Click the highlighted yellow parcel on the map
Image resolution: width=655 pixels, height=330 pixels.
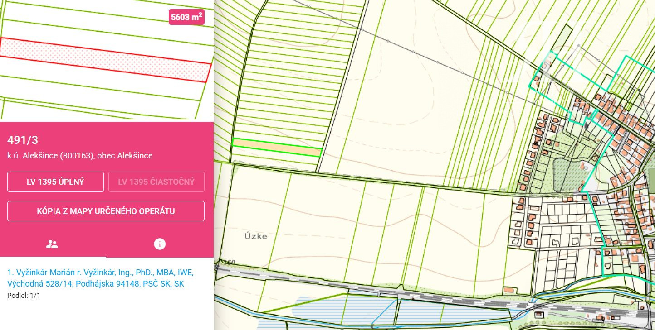[x=276, y=147]
